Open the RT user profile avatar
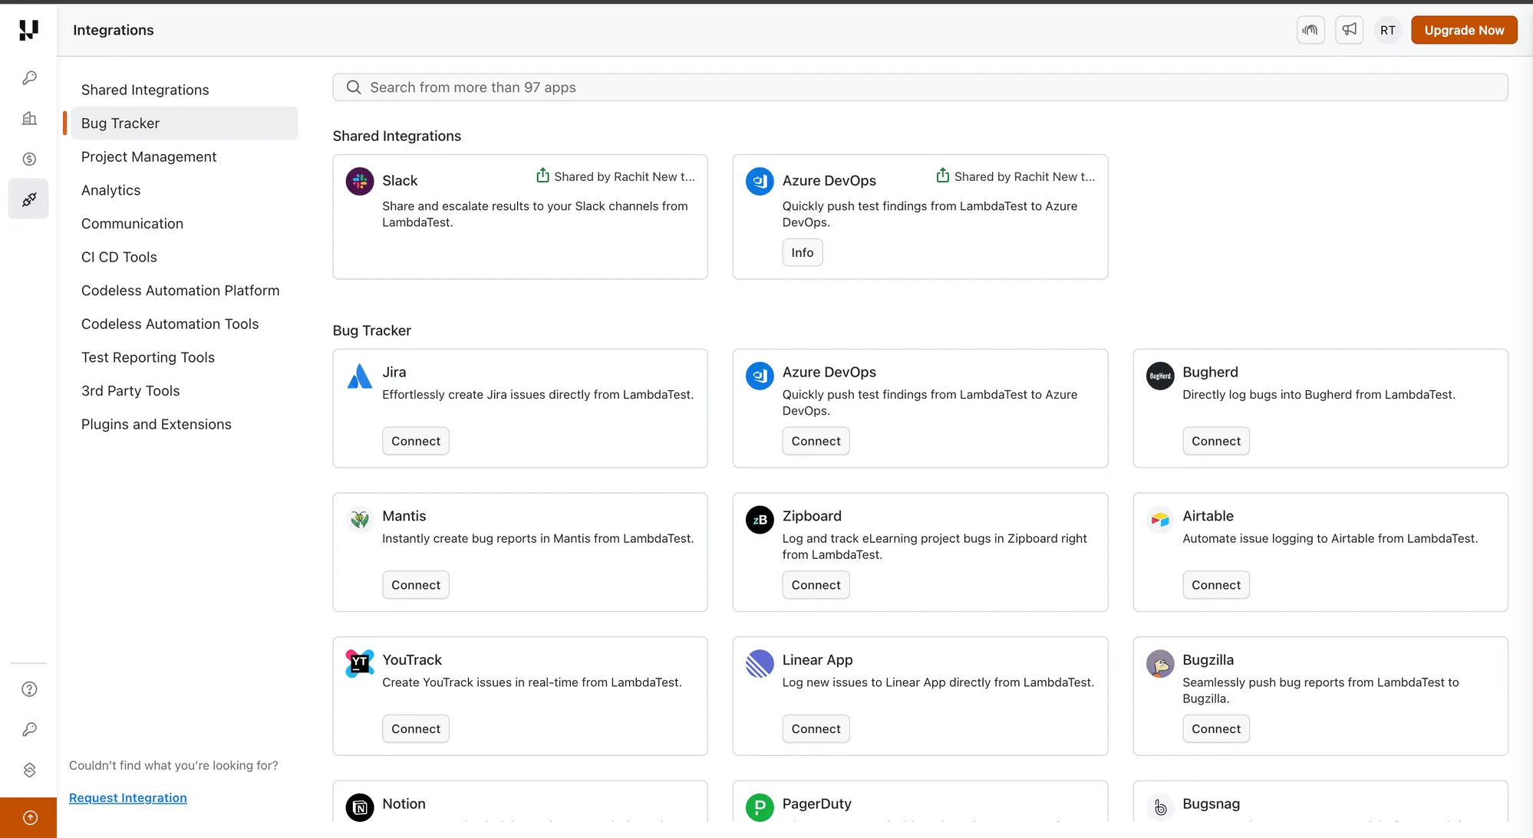 point(1387,30)
